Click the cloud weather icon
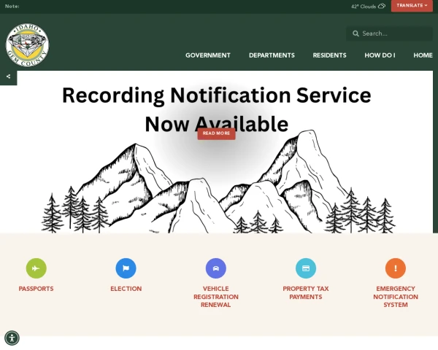This screenshot has height=350, width=438. tap(382, 6)
